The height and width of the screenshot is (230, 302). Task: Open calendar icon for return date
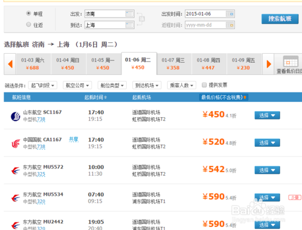(230, 25)
